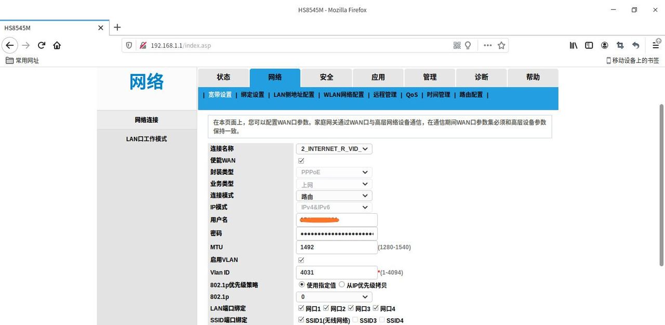Open the 时间管理 submenu link

click(x=438, y=95)
